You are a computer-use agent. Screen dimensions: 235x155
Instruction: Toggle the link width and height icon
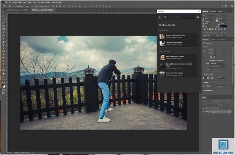[204, 51]
